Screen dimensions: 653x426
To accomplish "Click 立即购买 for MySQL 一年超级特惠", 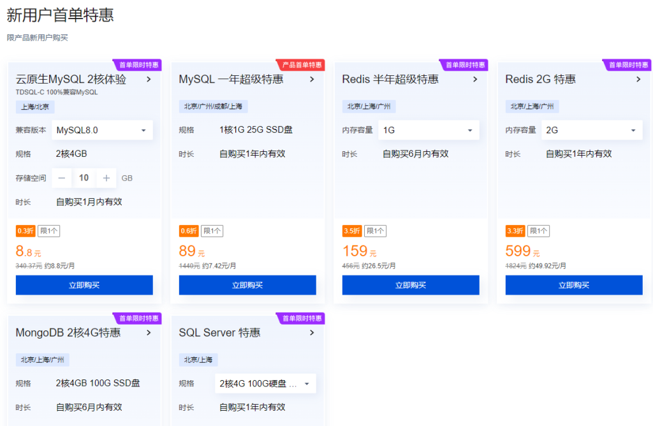I will coord(247,285).
